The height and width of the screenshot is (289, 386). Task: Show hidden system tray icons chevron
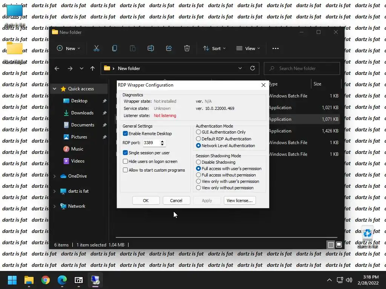[329, 280]
